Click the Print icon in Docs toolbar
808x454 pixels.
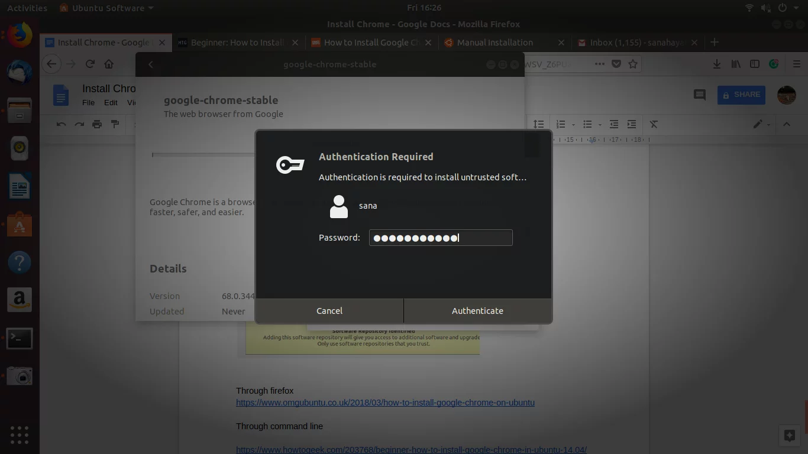tap(97, 124)
